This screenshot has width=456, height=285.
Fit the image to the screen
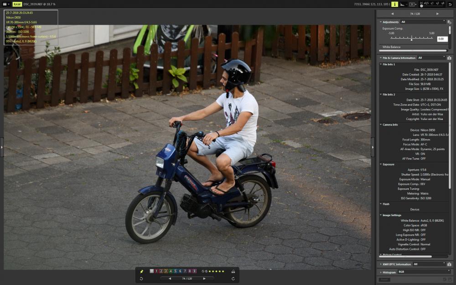tap(421, 4)
